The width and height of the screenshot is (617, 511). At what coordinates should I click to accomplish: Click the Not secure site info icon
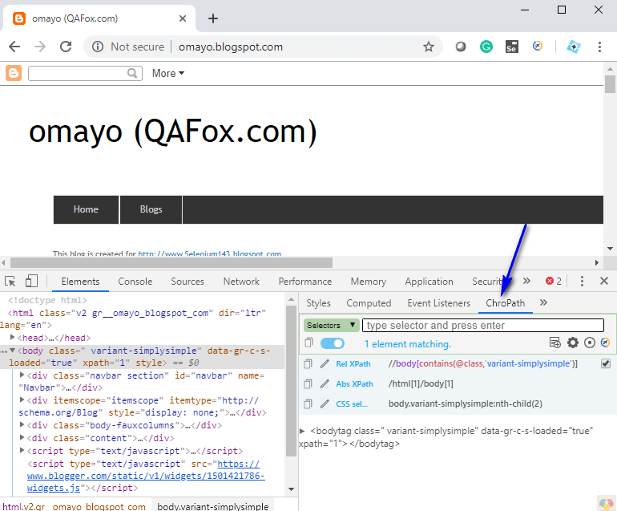98,47
